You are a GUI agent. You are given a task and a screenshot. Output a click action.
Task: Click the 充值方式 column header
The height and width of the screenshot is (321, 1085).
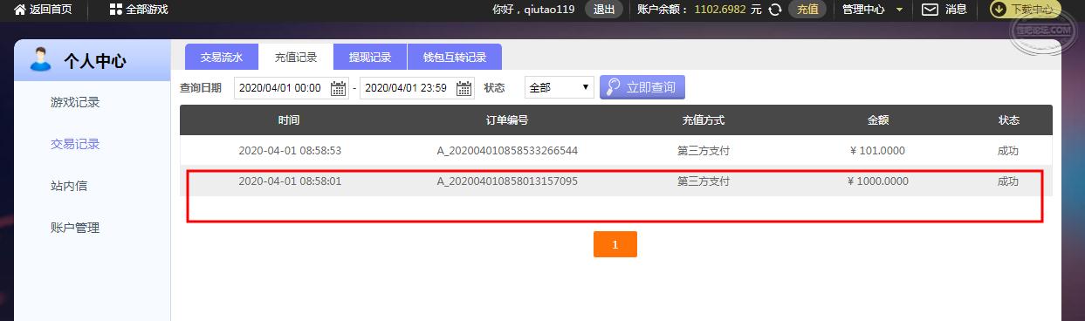pyautogui.click(x=704, y=120)
